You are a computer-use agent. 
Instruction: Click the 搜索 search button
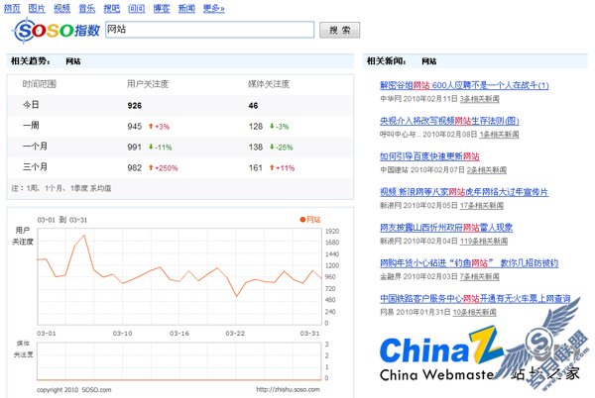(338, 31)
